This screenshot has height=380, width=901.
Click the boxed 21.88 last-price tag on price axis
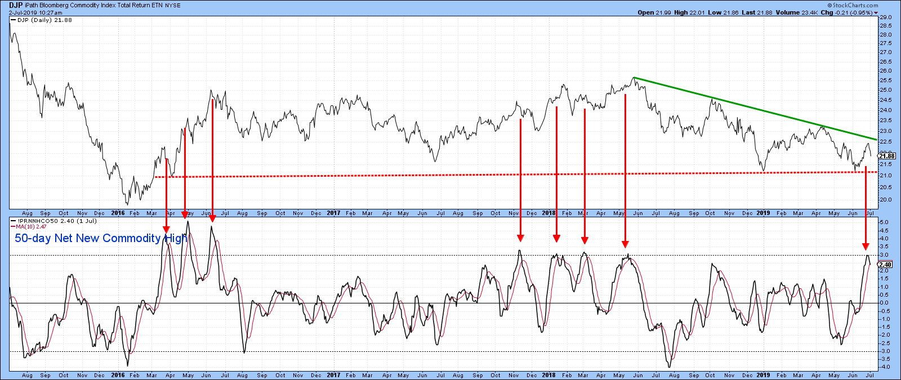886,156
